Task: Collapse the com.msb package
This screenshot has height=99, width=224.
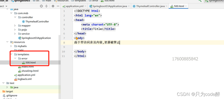Action: [x=11, y=13]
